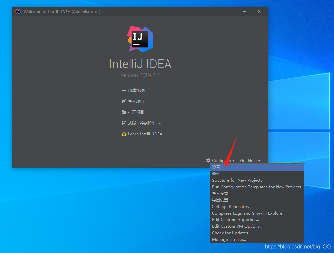
Task: Click the version control icon beside 从版本控制检出
Action: [124, 123]
